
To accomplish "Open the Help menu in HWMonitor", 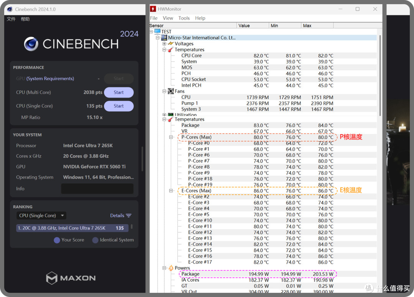I will click(200, 18).
